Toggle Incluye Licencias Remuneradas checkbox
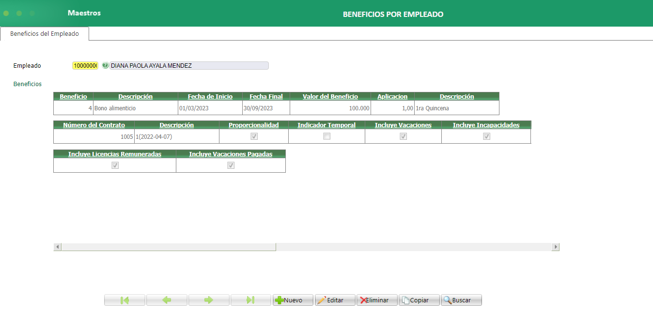This screenshot has width=653, height=313. click(115, 165)
